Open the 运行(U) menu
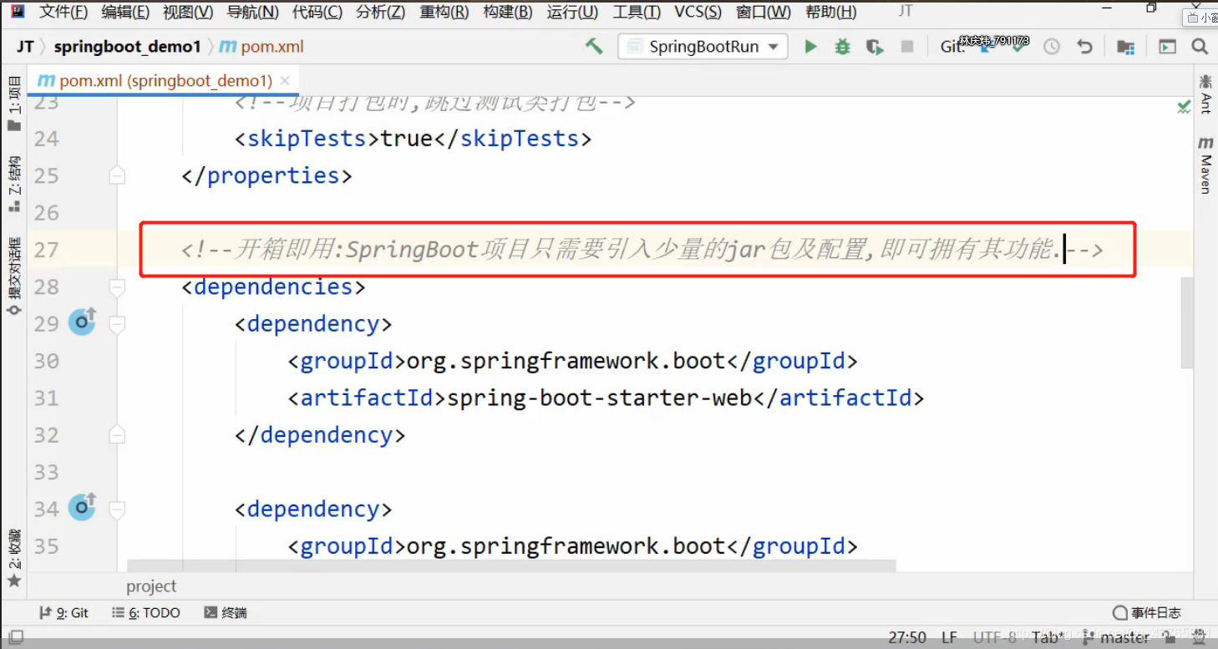The width and height of the screenshot is (1218, 649). click(572, 12)
